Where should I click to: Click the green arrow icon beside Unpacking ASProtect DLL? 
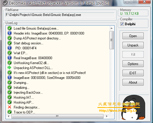(10, 68)
